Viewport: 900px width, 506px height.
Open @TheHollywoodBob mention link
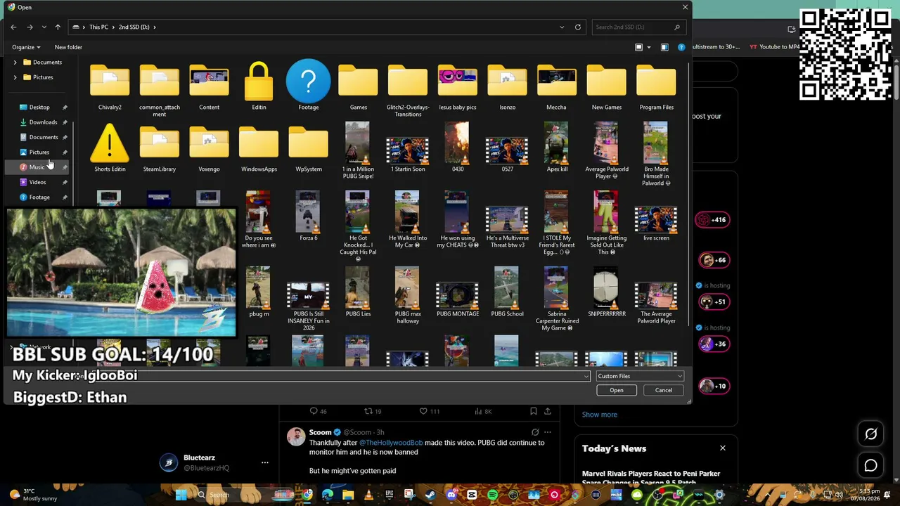pyautogui.click(x=391, y=443)
